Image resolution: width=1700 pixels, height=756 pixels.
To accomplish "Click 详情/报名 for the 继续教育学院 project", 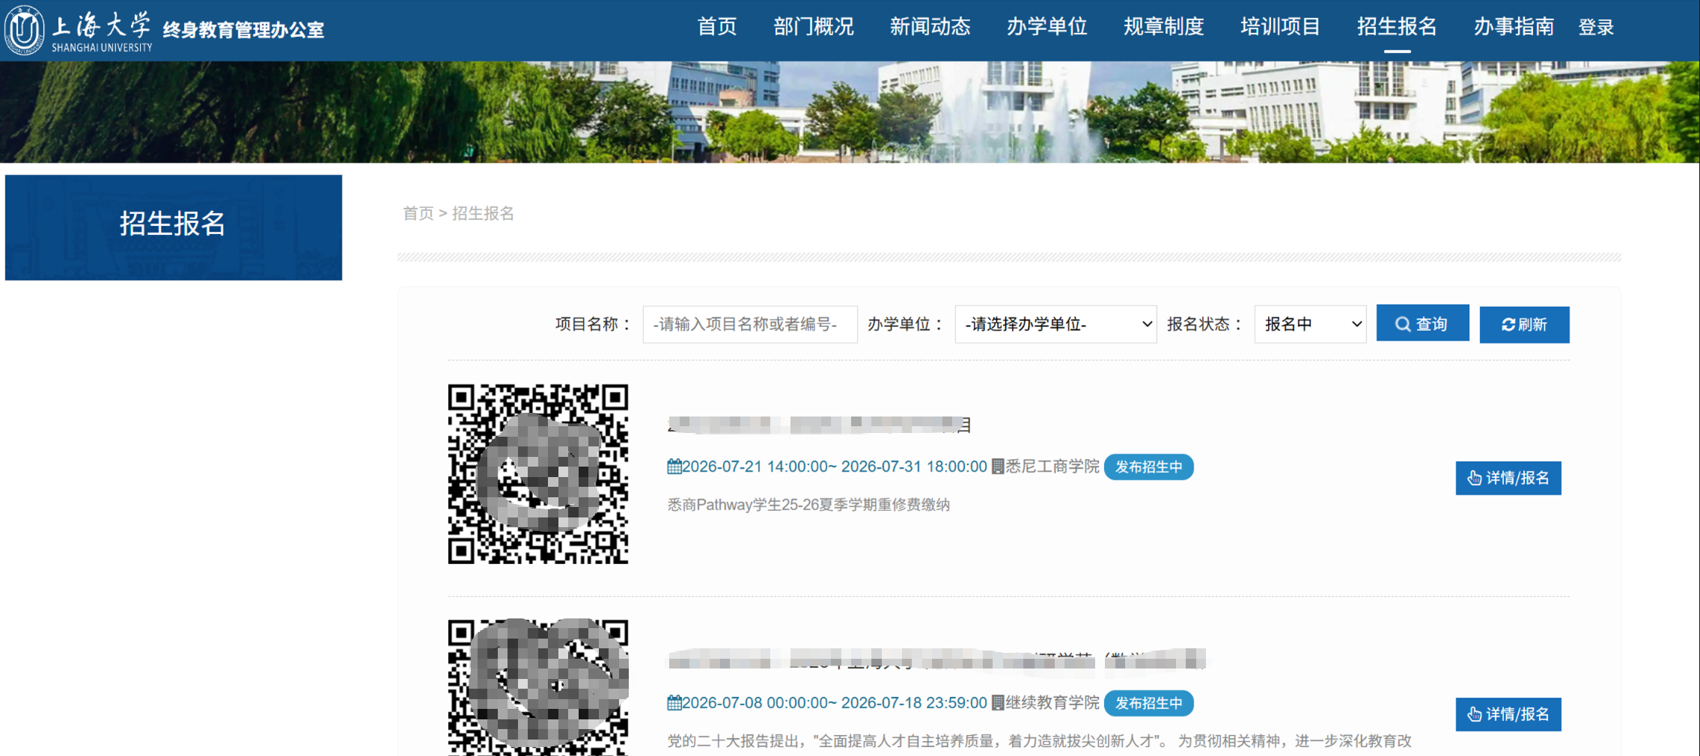I will click(x=1508, y=714).
